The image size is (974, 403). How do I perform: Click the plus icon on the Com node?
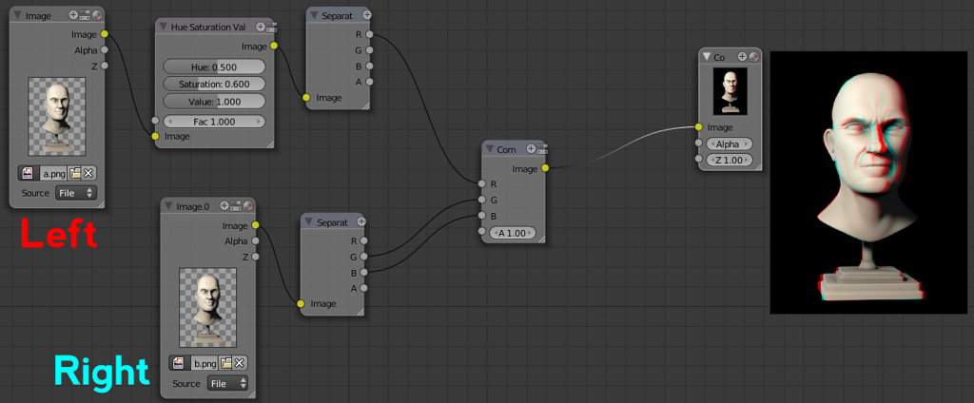[x=531, y=149]
